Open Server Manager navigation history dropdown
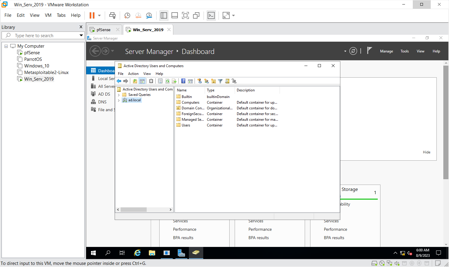Image resolution: width=449 pixels, height=267 pixels. tap(113, 51)
